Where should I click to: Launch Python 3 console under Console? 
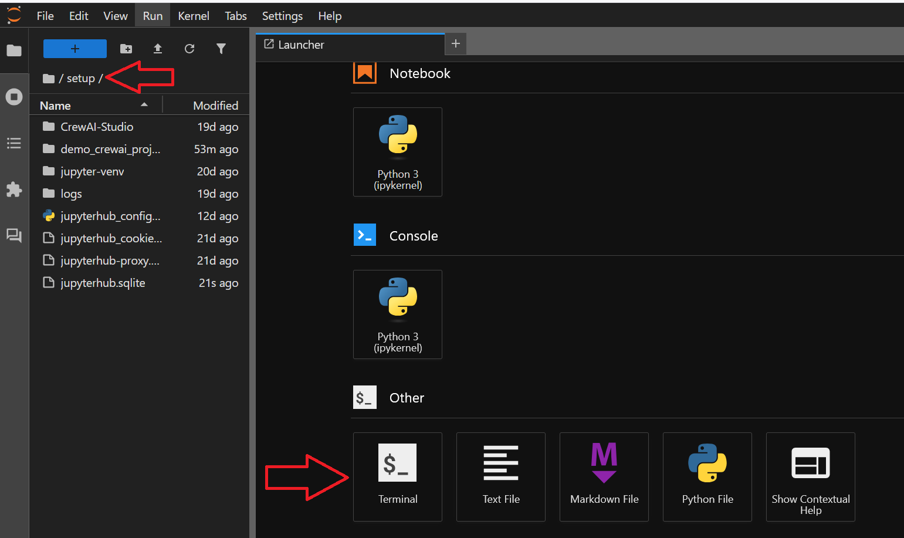click(x=398, y=314)
